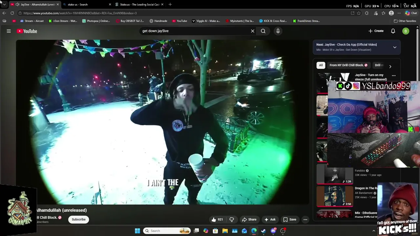Open the Other favorites folder

(x=405, y=21)
